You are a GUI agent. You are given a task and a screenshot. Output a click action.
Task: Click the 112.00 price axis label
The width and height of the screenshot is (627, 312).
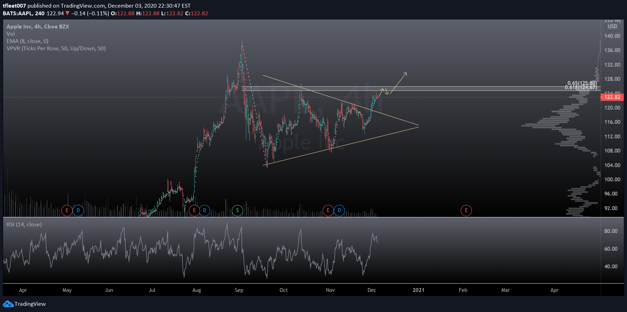click(x=612, y=136)
